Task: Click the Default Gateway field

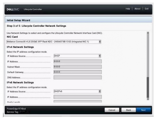Action: coord(77,72)
